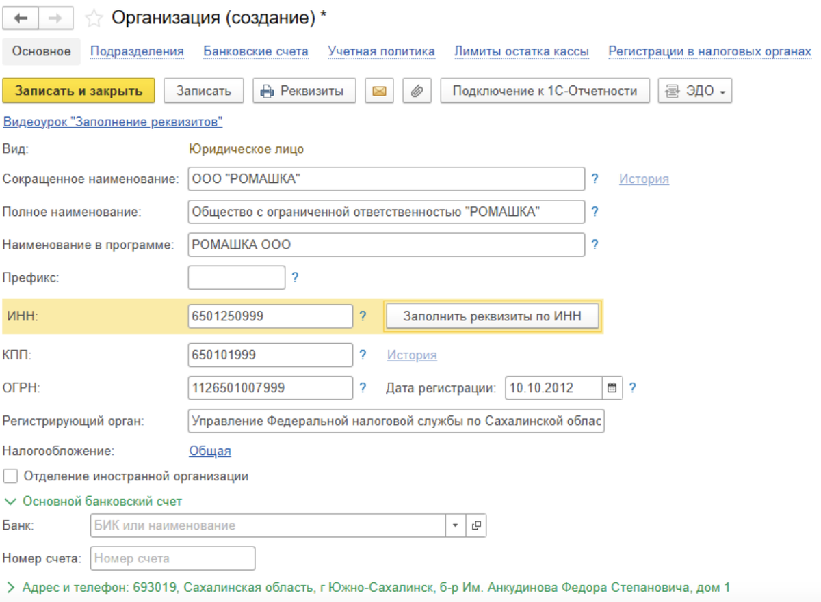The width and height of the screenshot is (821, 602).
Task: Go forward with the right arrow
Action: point(56,18)
